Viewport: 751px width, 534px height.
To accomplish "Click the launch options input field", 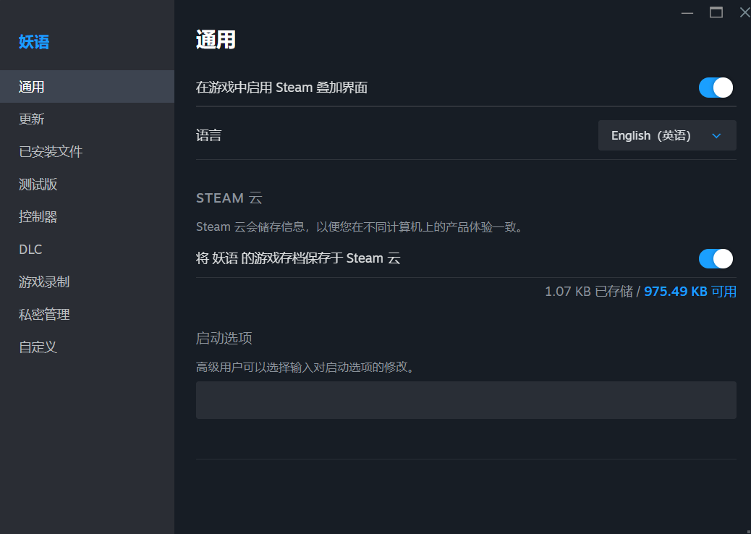I will point(465,400).
